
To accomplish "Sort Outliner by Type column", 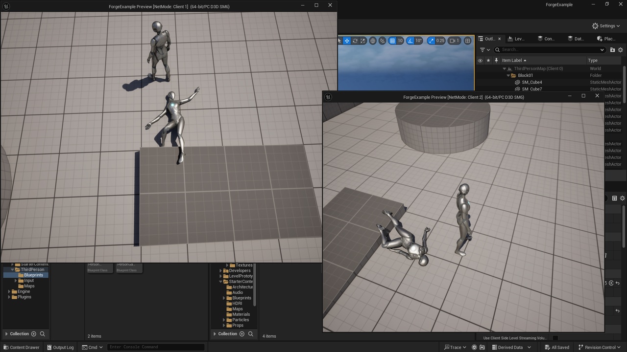I will tap(593, 61).
